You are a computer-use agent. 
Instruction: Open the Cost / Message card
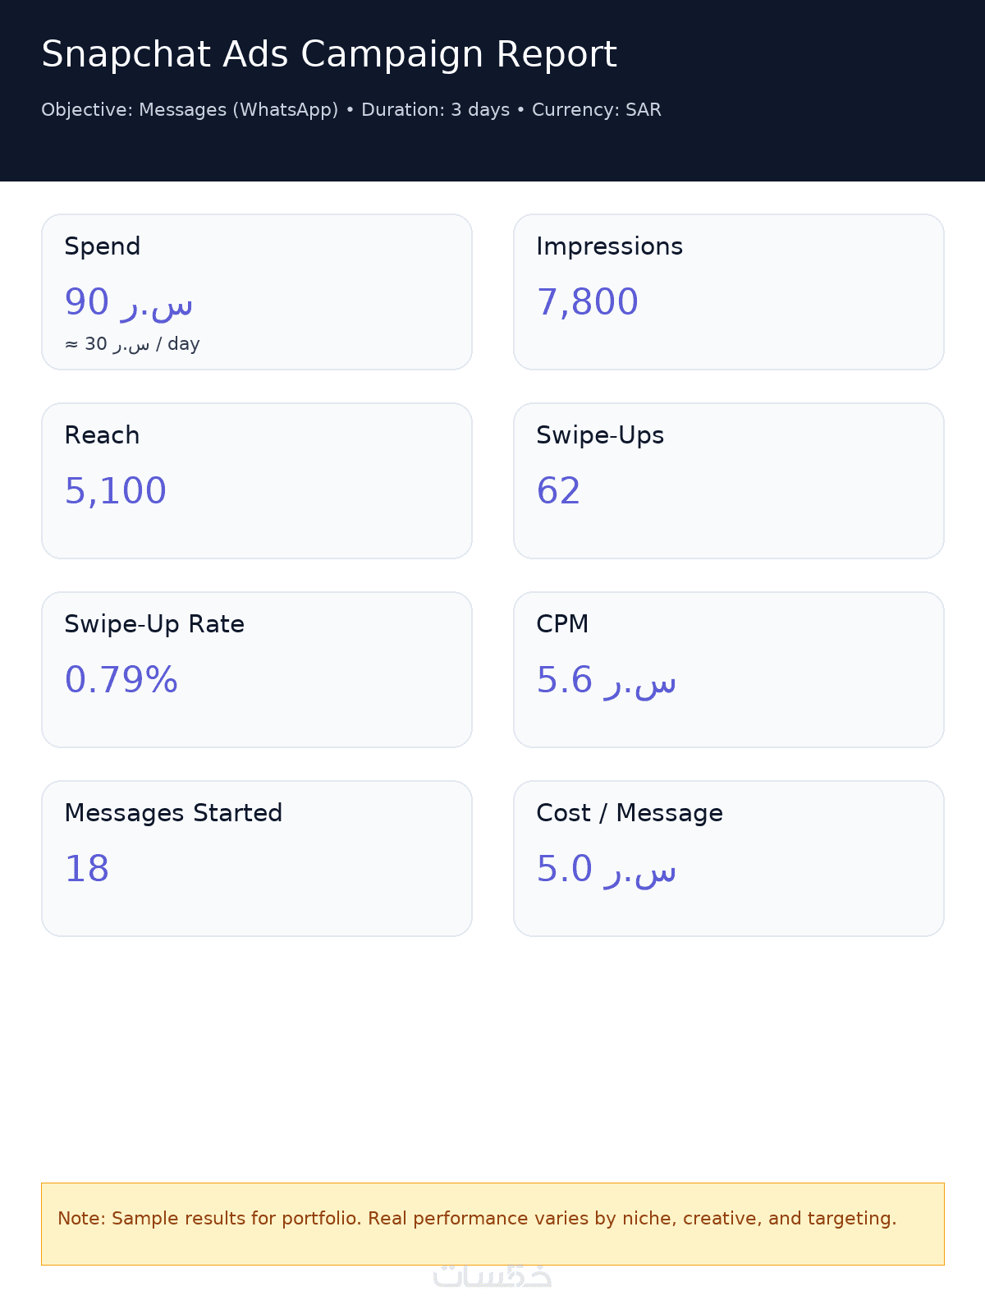[x=729, y=859]
